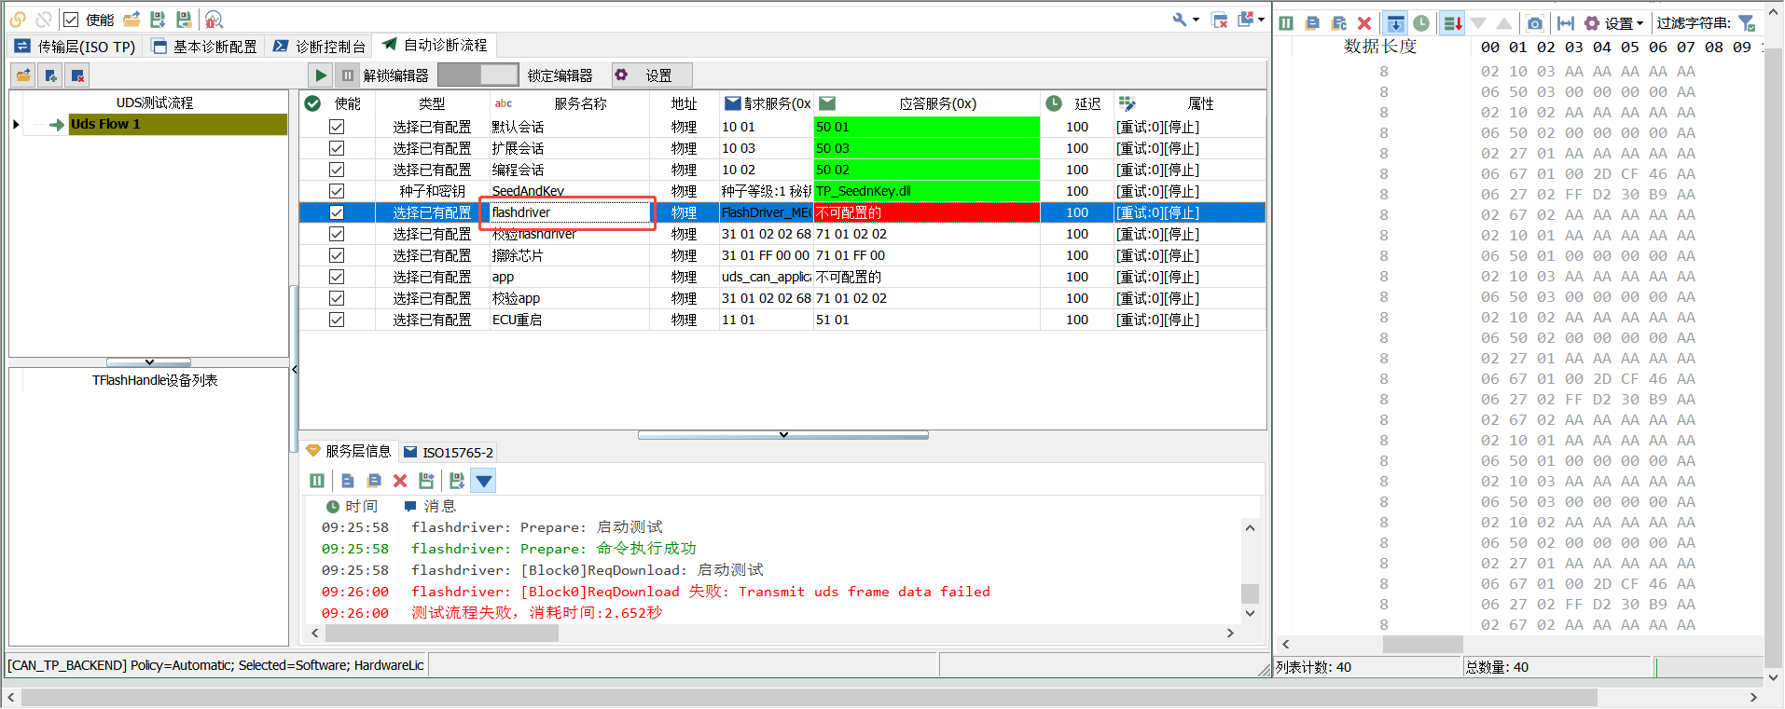This screenshot has height=709, width=1785.
Task: Click the wrench tools icon
Action: (1180, 20)
